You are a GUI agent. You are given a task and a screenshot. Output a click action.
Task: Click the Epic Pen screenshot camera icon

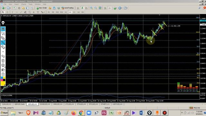pyautogui.click(x=3, y=70)
